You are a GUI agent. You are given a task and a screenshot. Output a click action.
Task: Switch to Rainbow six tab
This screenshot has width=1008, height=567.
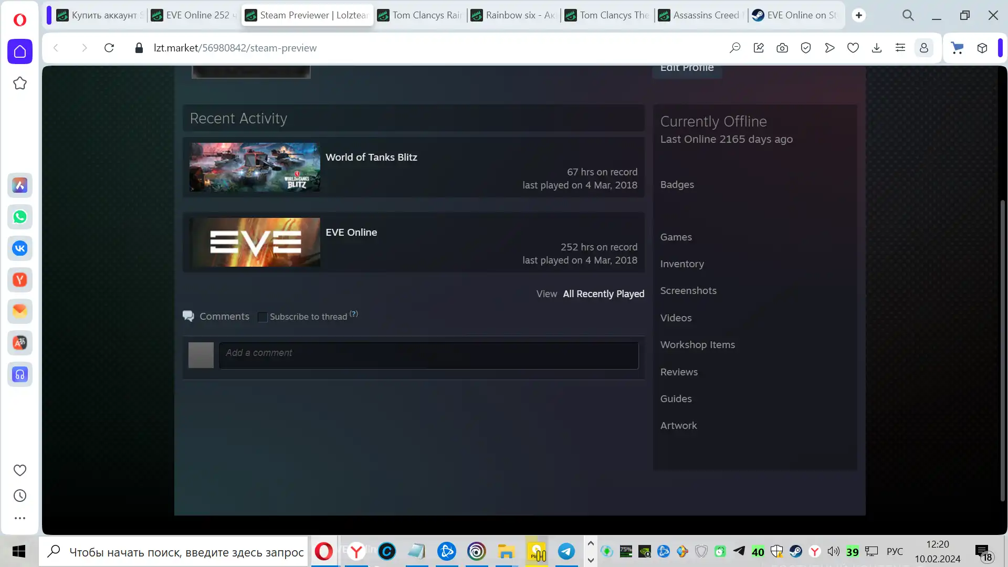click(x=513, y=15)
